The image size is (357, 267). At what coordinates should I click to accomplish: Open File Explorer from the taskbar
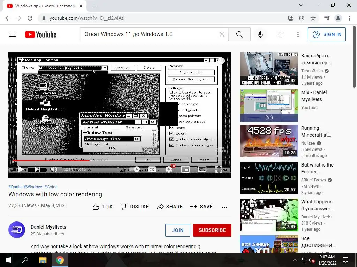click(43, 260)
